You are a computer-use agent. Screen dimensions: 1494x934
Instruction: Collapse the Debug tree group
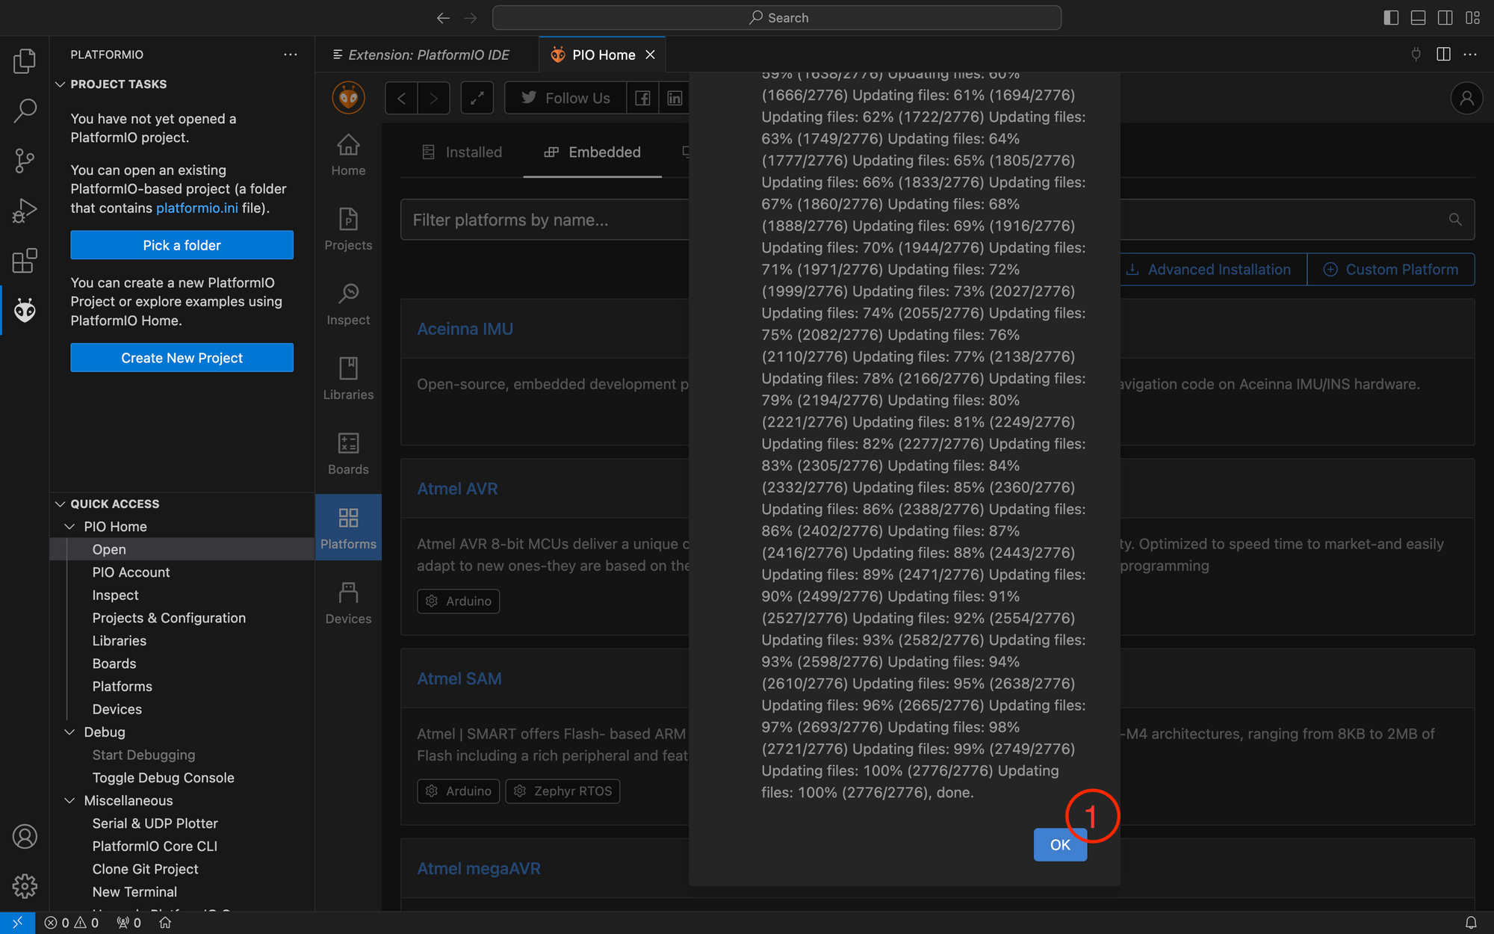[69, 732]
